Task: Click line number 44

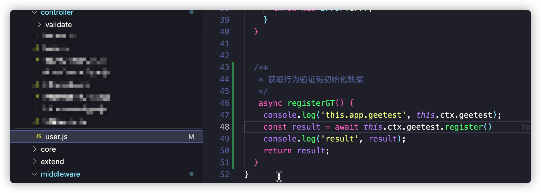Action: coord(225,79)
